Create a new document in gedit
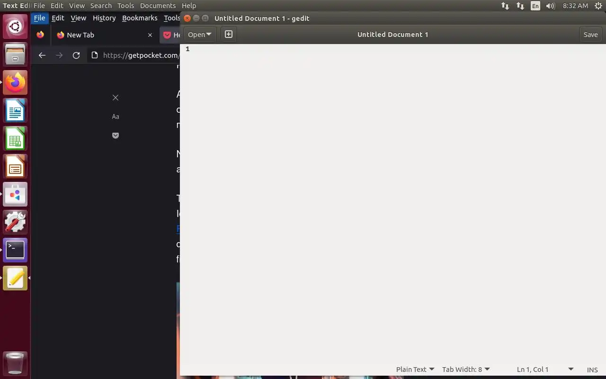This screenshot has width=606, height=379. (228, 34)
